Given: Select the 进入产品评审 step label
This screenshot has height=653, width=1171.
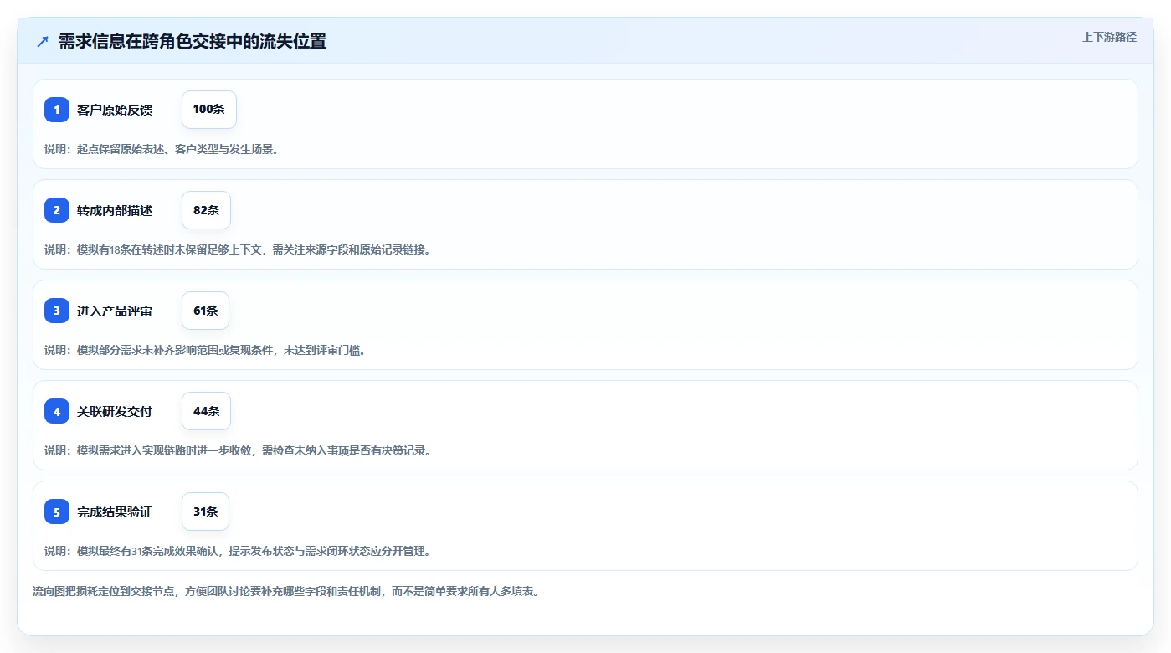Looking at the screenshot, I should click(115, 311).
